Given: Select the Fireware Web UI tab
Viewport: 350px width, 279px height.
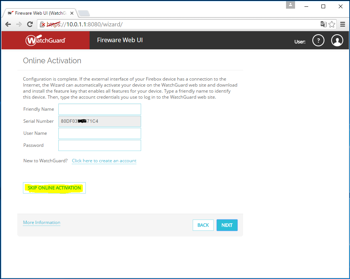Looking at the screenshot, I should pos(40,13).
